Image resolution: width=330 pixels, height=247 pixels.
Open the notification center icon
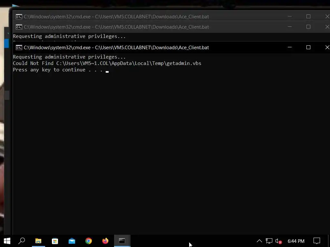(x=317, y=241)
